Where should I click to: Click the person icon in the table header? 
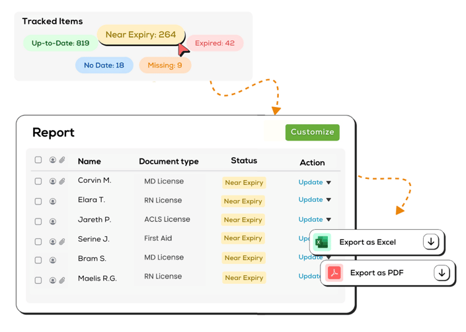point(53,160)
